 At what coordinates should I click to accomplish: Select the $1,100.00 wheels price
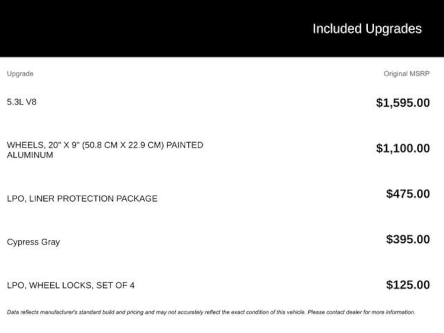tap(403, 148)
